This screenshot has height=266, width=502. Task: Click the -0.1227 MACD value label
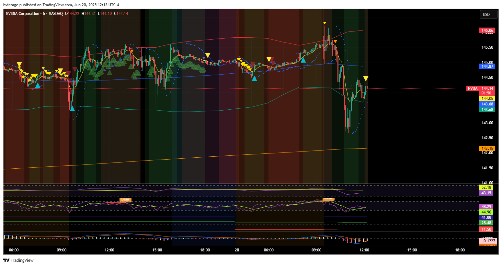tap(488, 241)
